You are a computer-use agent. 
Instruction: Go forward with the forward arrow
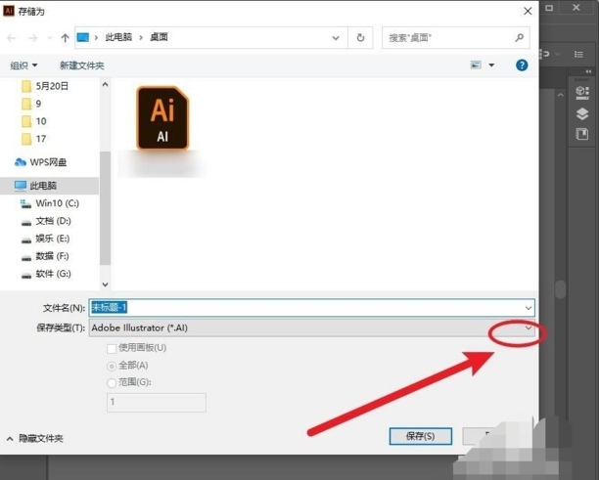(33, 38)
